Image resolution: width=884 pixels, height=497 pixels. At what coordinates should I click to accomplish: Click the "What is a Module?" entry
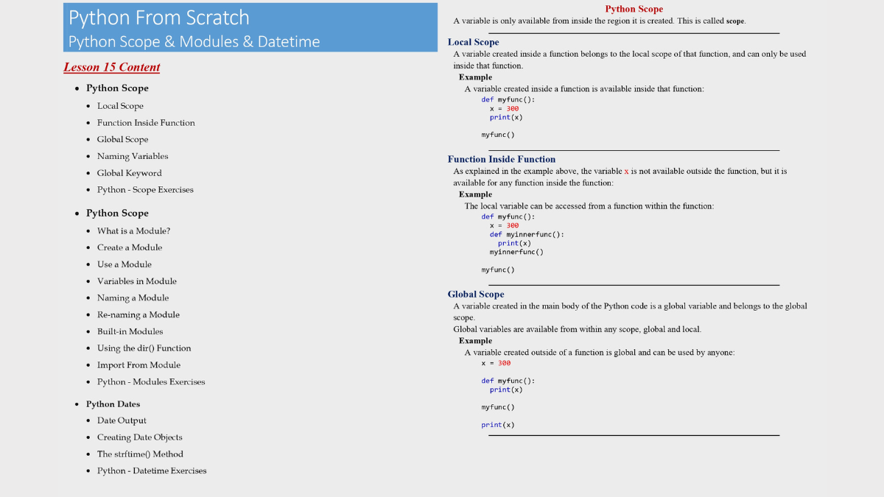(133, 231)
